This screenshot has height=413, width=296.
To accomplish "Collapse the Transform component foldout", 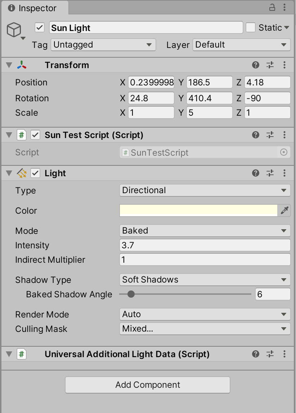I will 9,65.
